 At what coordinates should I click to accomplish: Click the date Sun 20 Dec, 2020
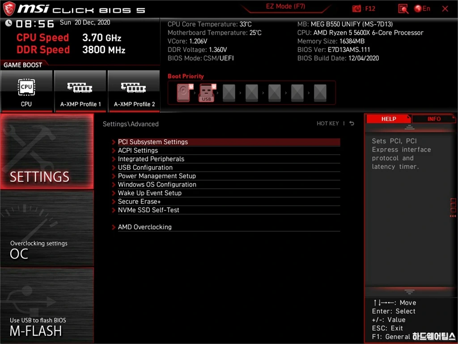[x=85, y=22]
